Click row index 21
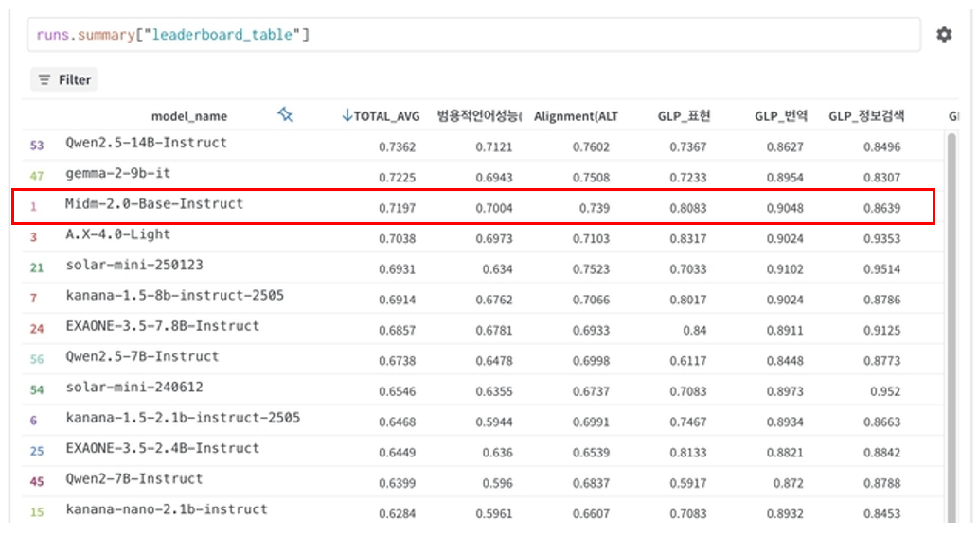The image size is (978, 534). [37, 267]
